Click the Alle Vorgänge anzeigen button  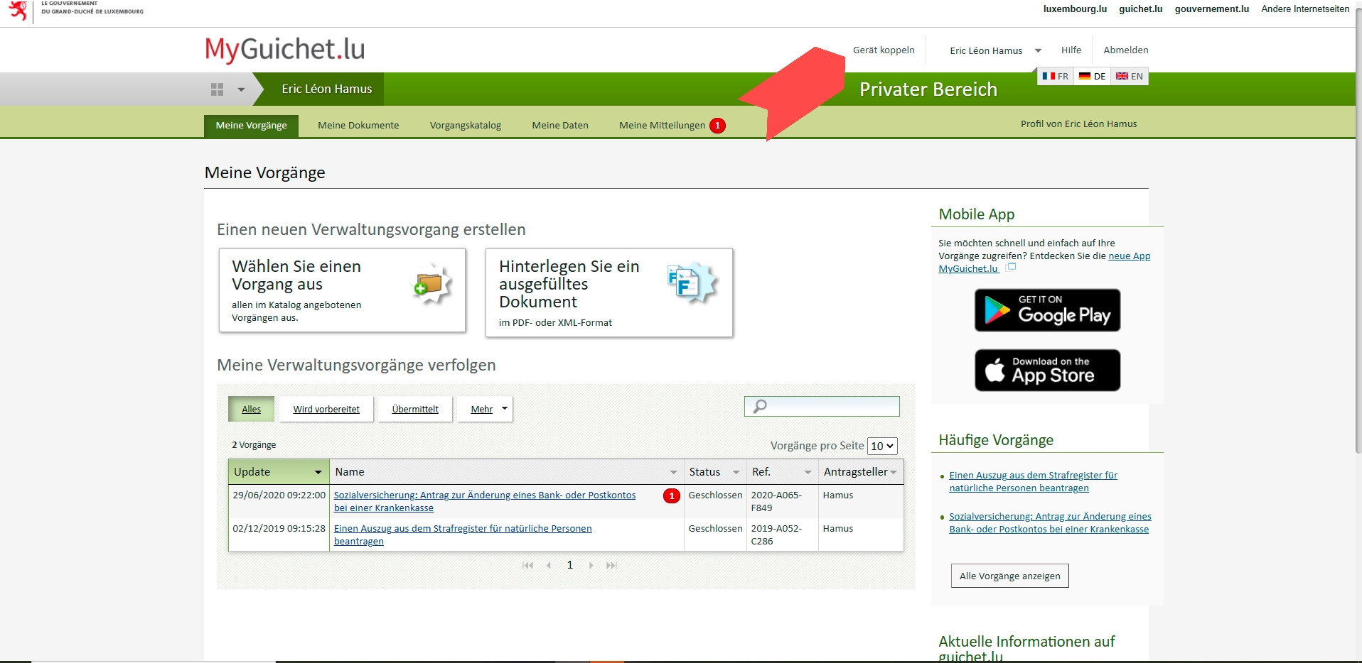click(1009, 576)
